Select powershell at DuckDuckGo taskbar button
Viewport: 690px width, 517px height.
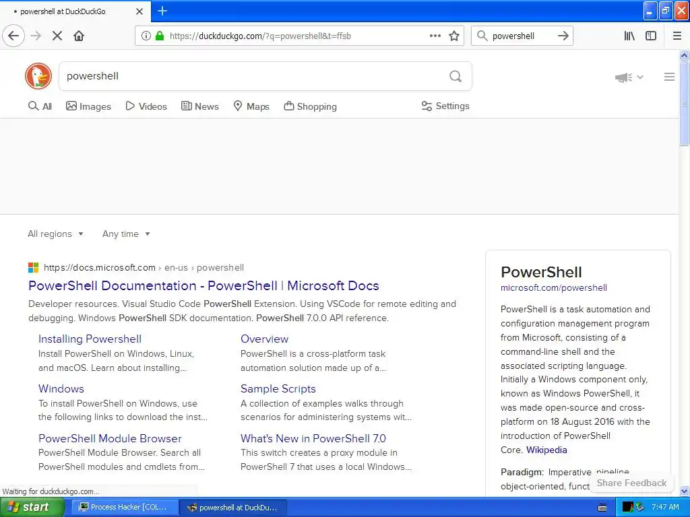pyautogui.click(x=234, y=508)
